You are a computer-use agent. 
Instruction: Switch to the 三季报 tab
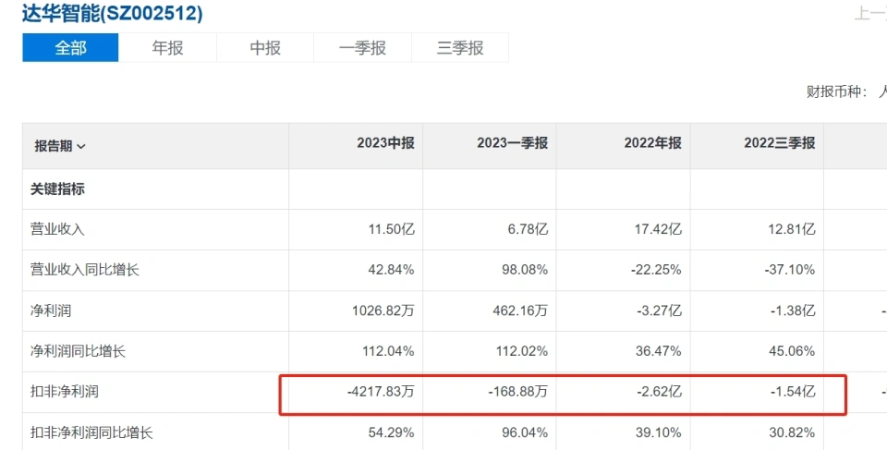coord(460,48)
